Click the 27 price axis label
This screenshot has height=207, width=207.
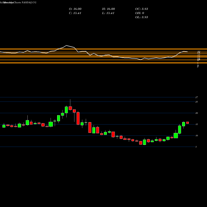coord(197,97)
